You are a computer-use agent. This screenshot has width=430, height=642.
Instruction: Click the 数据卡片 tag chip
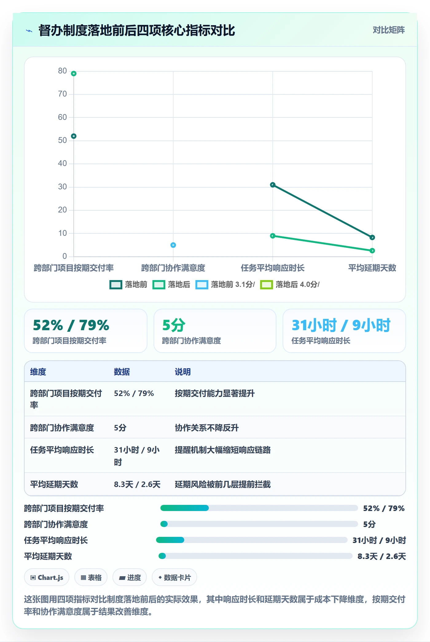174,577
